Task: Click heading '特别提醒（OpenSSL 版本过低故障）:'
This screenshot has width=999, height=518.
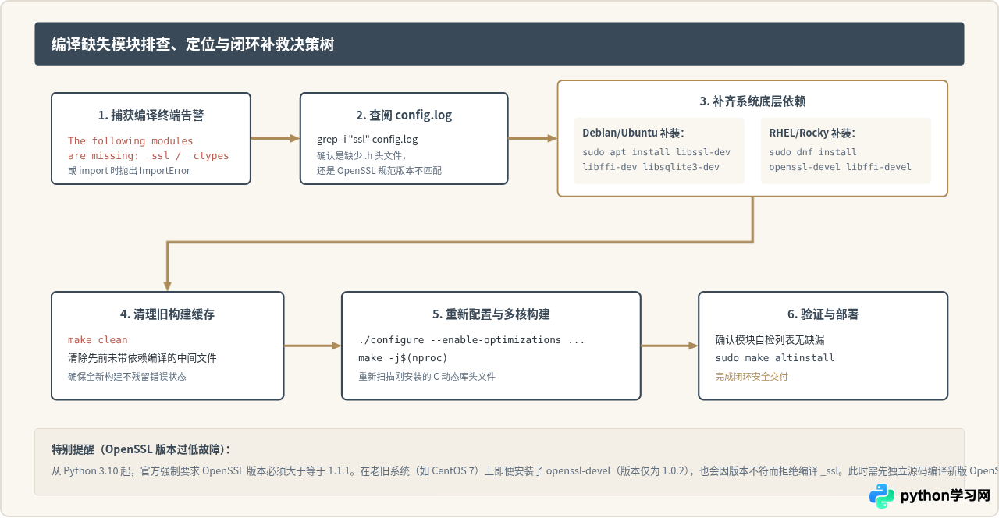Action: [140, 449]
